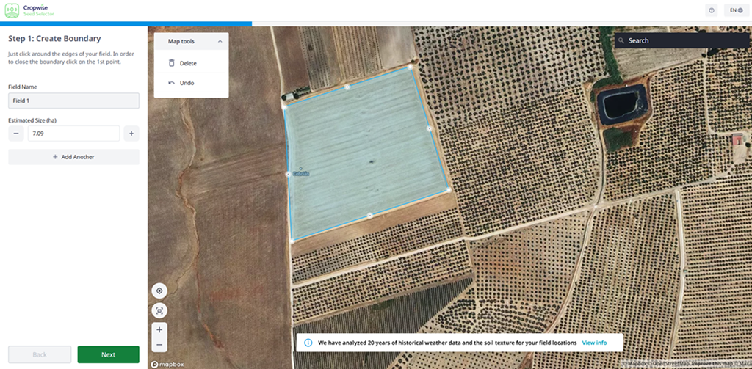
Task: Click the info circle icon in banner
Action: click(308, 343)
